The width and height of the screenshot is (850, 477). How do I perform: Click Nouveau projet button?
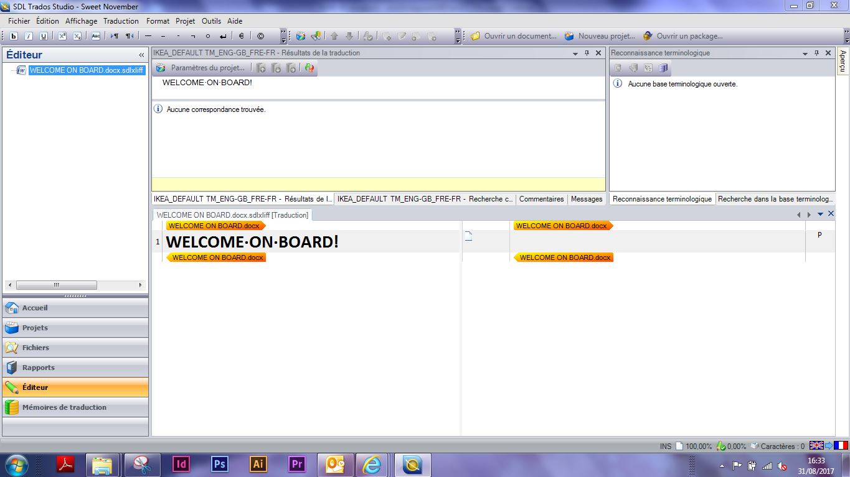click(x=600, y=36)
